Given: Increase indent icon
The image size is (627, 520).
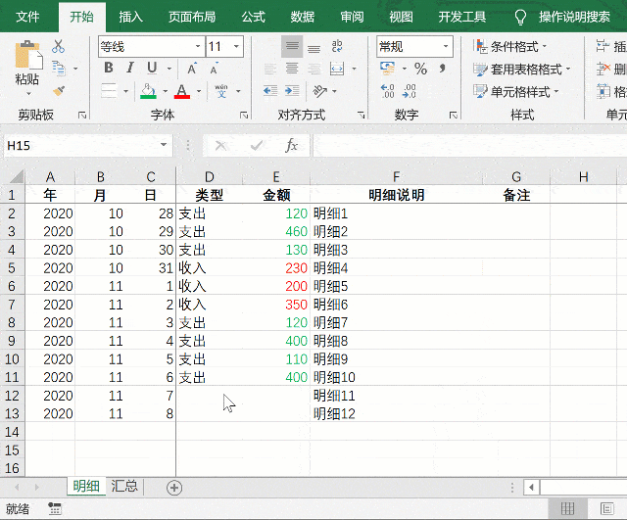Looking at the screenshot, I should click(292, 91).
